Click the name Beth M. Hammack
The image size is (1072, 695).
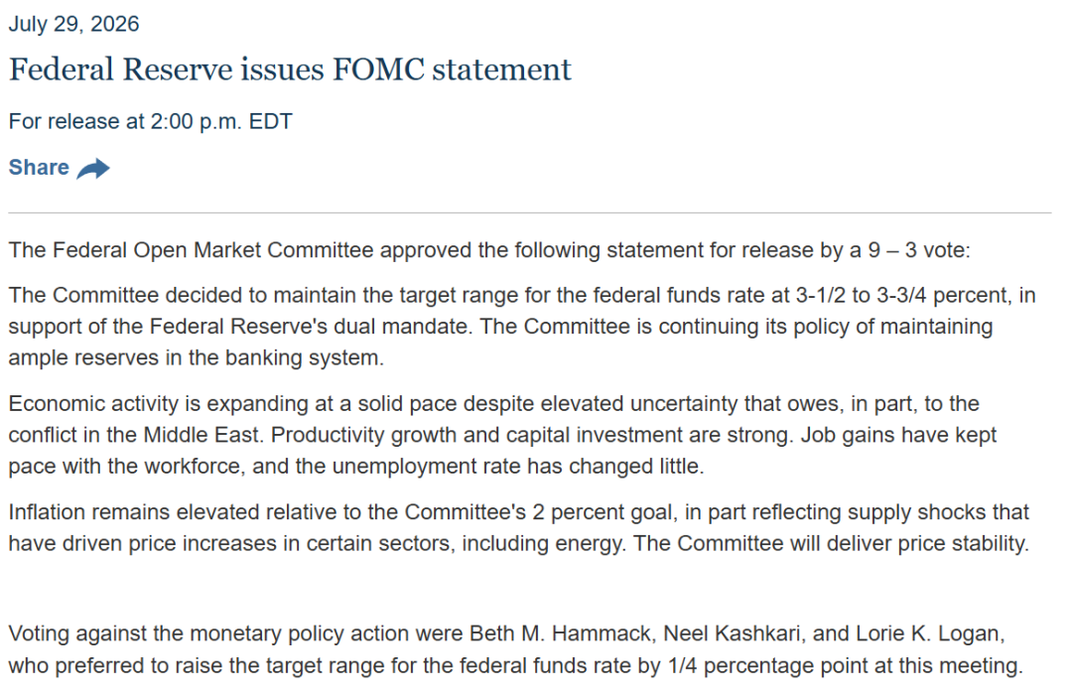click(x=559, y=633)
